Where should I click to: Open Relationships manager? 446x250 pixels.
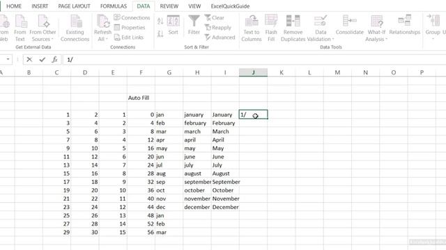tap(404, 26)
